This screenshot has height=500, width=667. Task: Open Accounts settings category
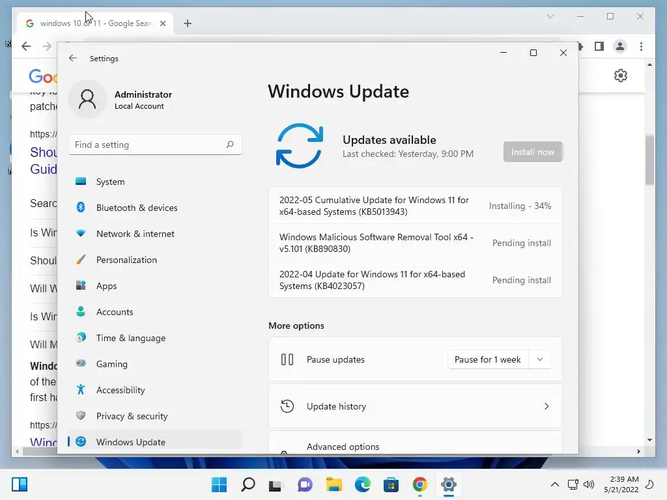[155, 312]
